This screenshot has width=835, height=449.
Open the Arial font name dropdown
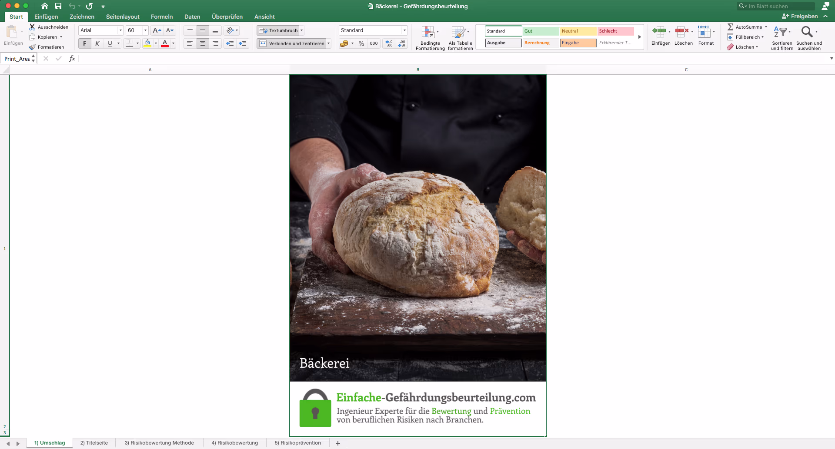(x=120, y=30)
